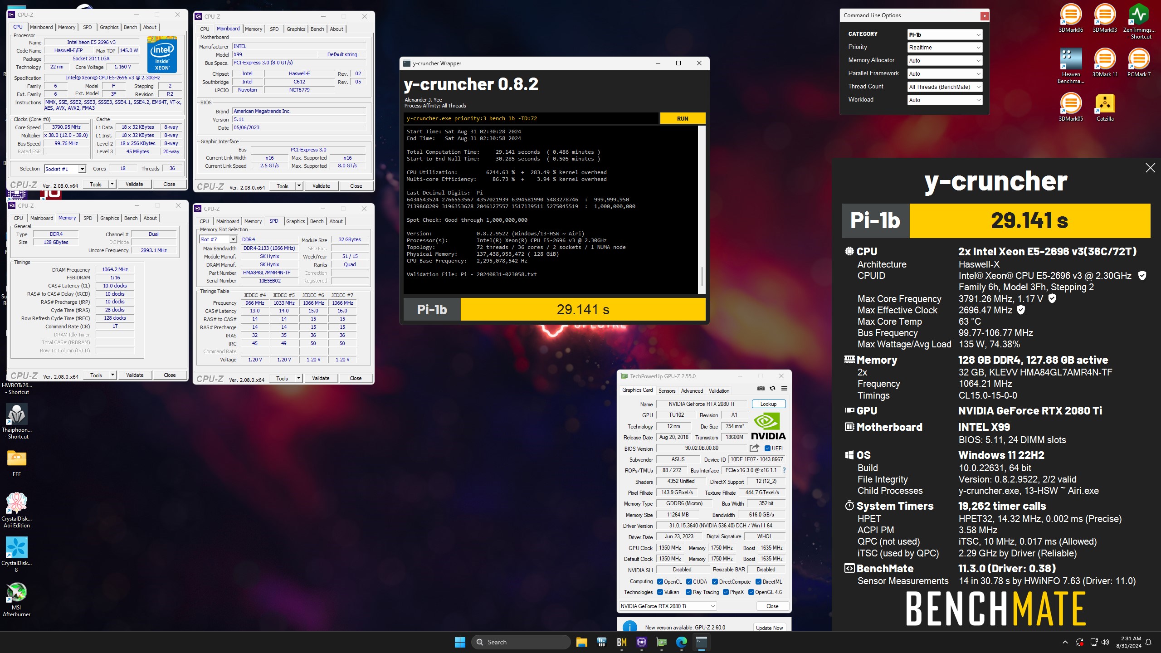Toggle the Ray Tracing checkbox in GPU-Z
Image resolution: width=1161 pixels, height=653 pixels.
(x=688, y=592)
